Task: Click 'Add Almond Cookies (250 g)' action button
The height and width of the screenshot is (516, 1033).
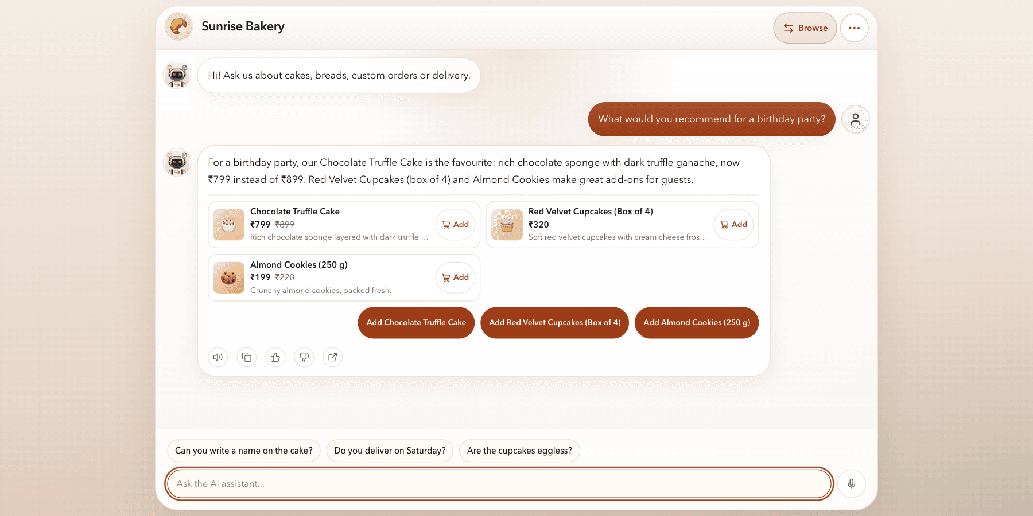Action: [697, 323]
